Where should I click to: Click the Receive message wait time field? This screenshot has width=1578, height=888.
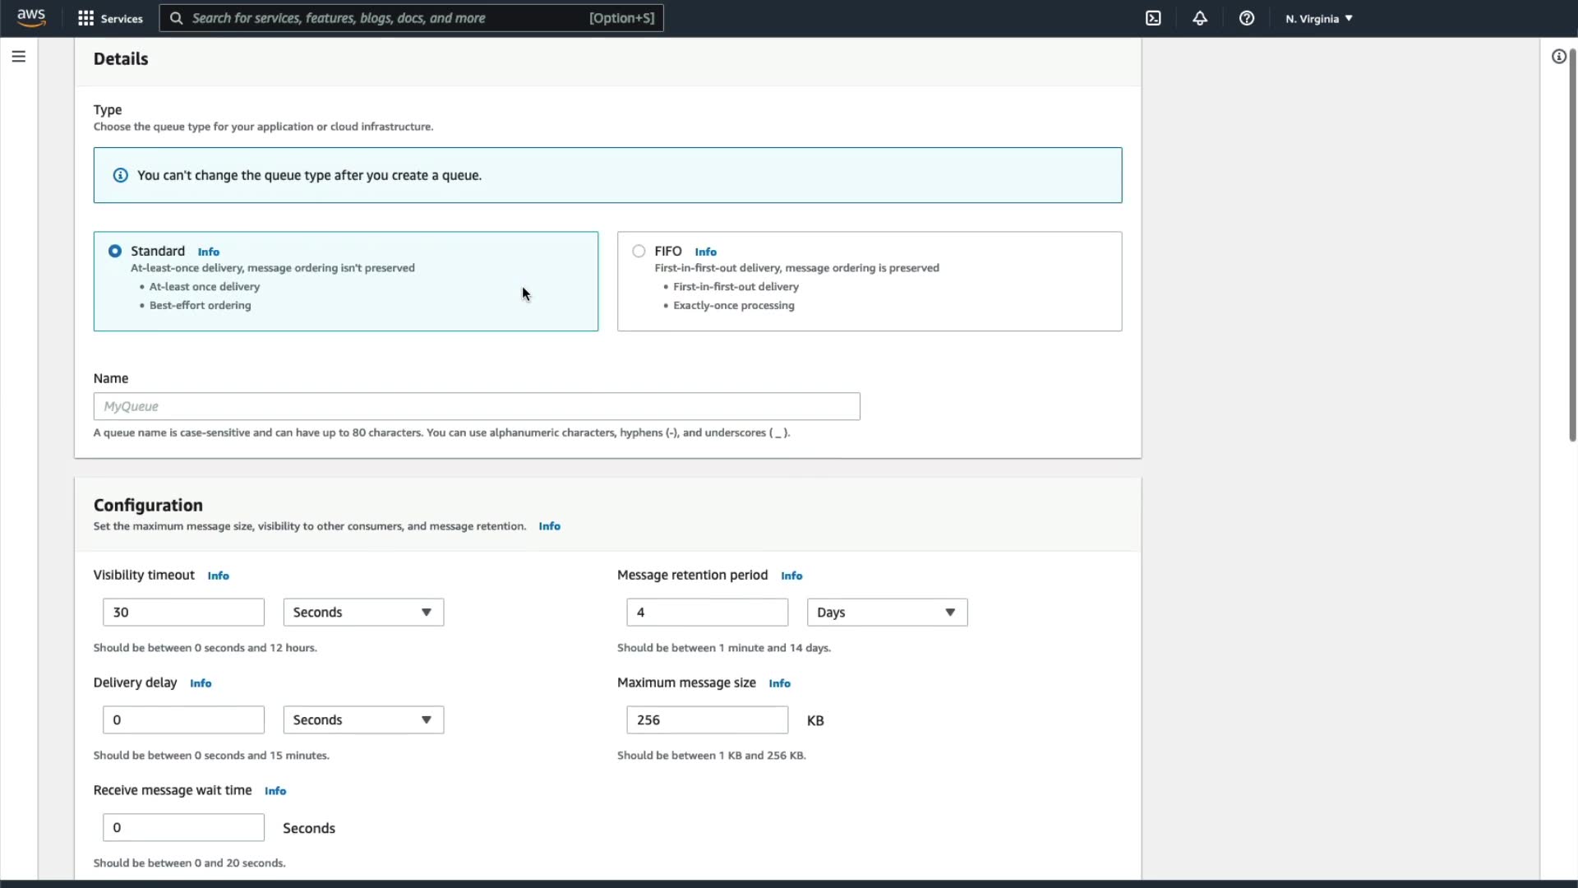click(x=183, y=827)
